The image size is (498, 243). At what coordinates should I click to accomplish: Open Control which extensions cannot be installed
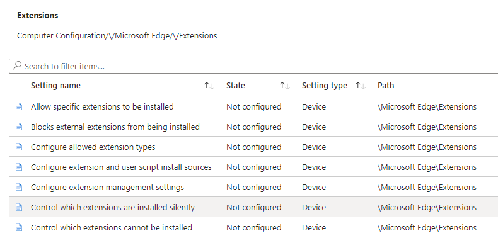pyautogui.click(x=112, y=227)
